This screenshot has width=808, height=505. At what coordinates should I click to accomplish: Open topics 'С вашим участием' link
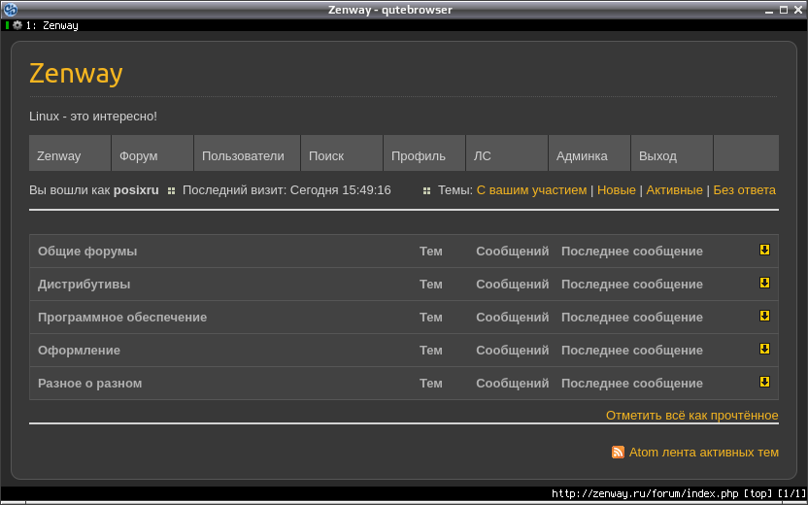pyautogui.click(x=531, y=190)
